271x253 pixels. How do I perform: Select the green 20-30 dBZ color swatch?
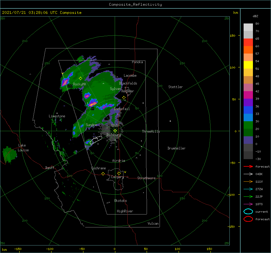[248, 125]
